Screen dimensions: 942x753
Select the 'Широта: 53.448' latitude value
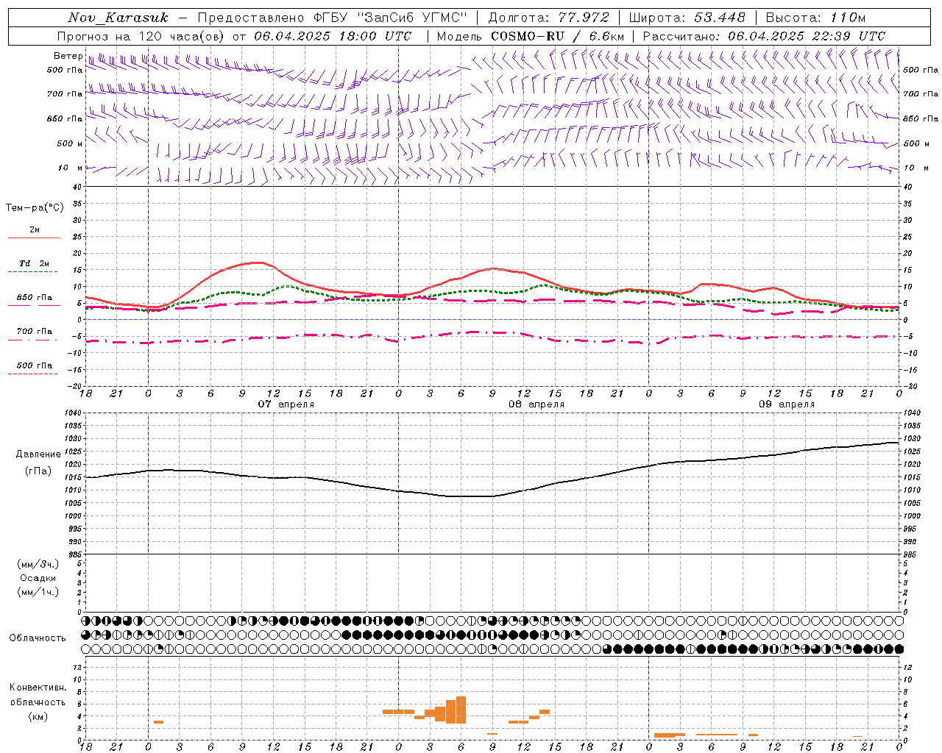click(687, 18)
